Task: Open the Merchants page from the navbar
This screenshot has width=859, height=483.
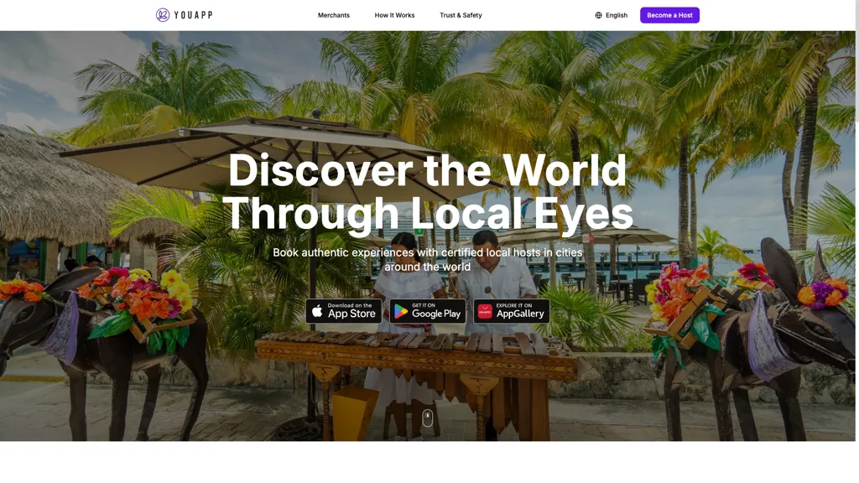Action: [333, 14]
